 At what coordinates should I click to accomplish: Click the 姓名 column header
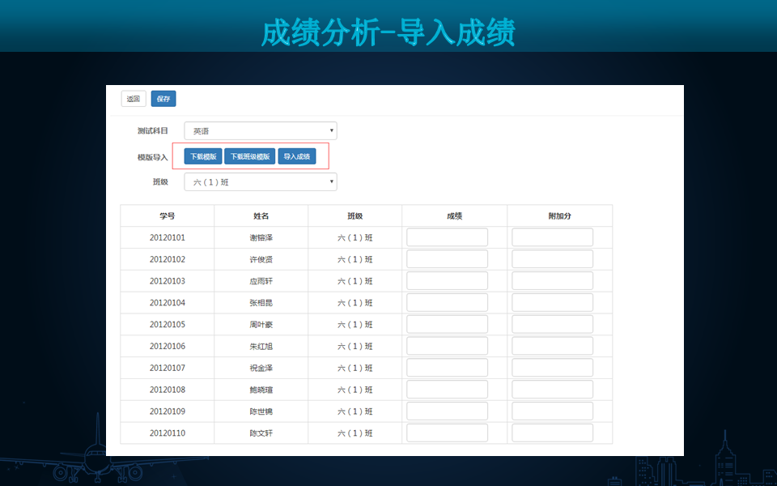(261, 215)
